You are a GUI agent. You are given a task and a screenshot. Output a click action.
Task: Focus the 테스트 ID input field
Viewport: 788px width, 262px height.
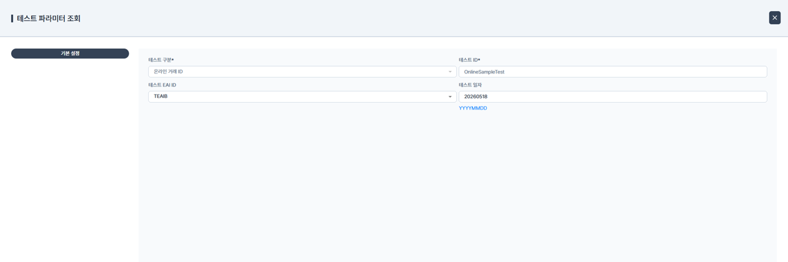click(612, 72)
